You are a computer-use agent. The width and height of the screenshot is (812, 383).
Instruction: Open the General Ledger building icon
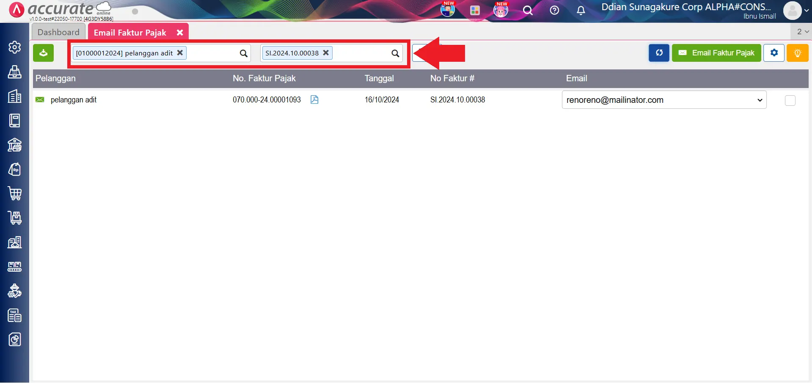tap(15, 96)
